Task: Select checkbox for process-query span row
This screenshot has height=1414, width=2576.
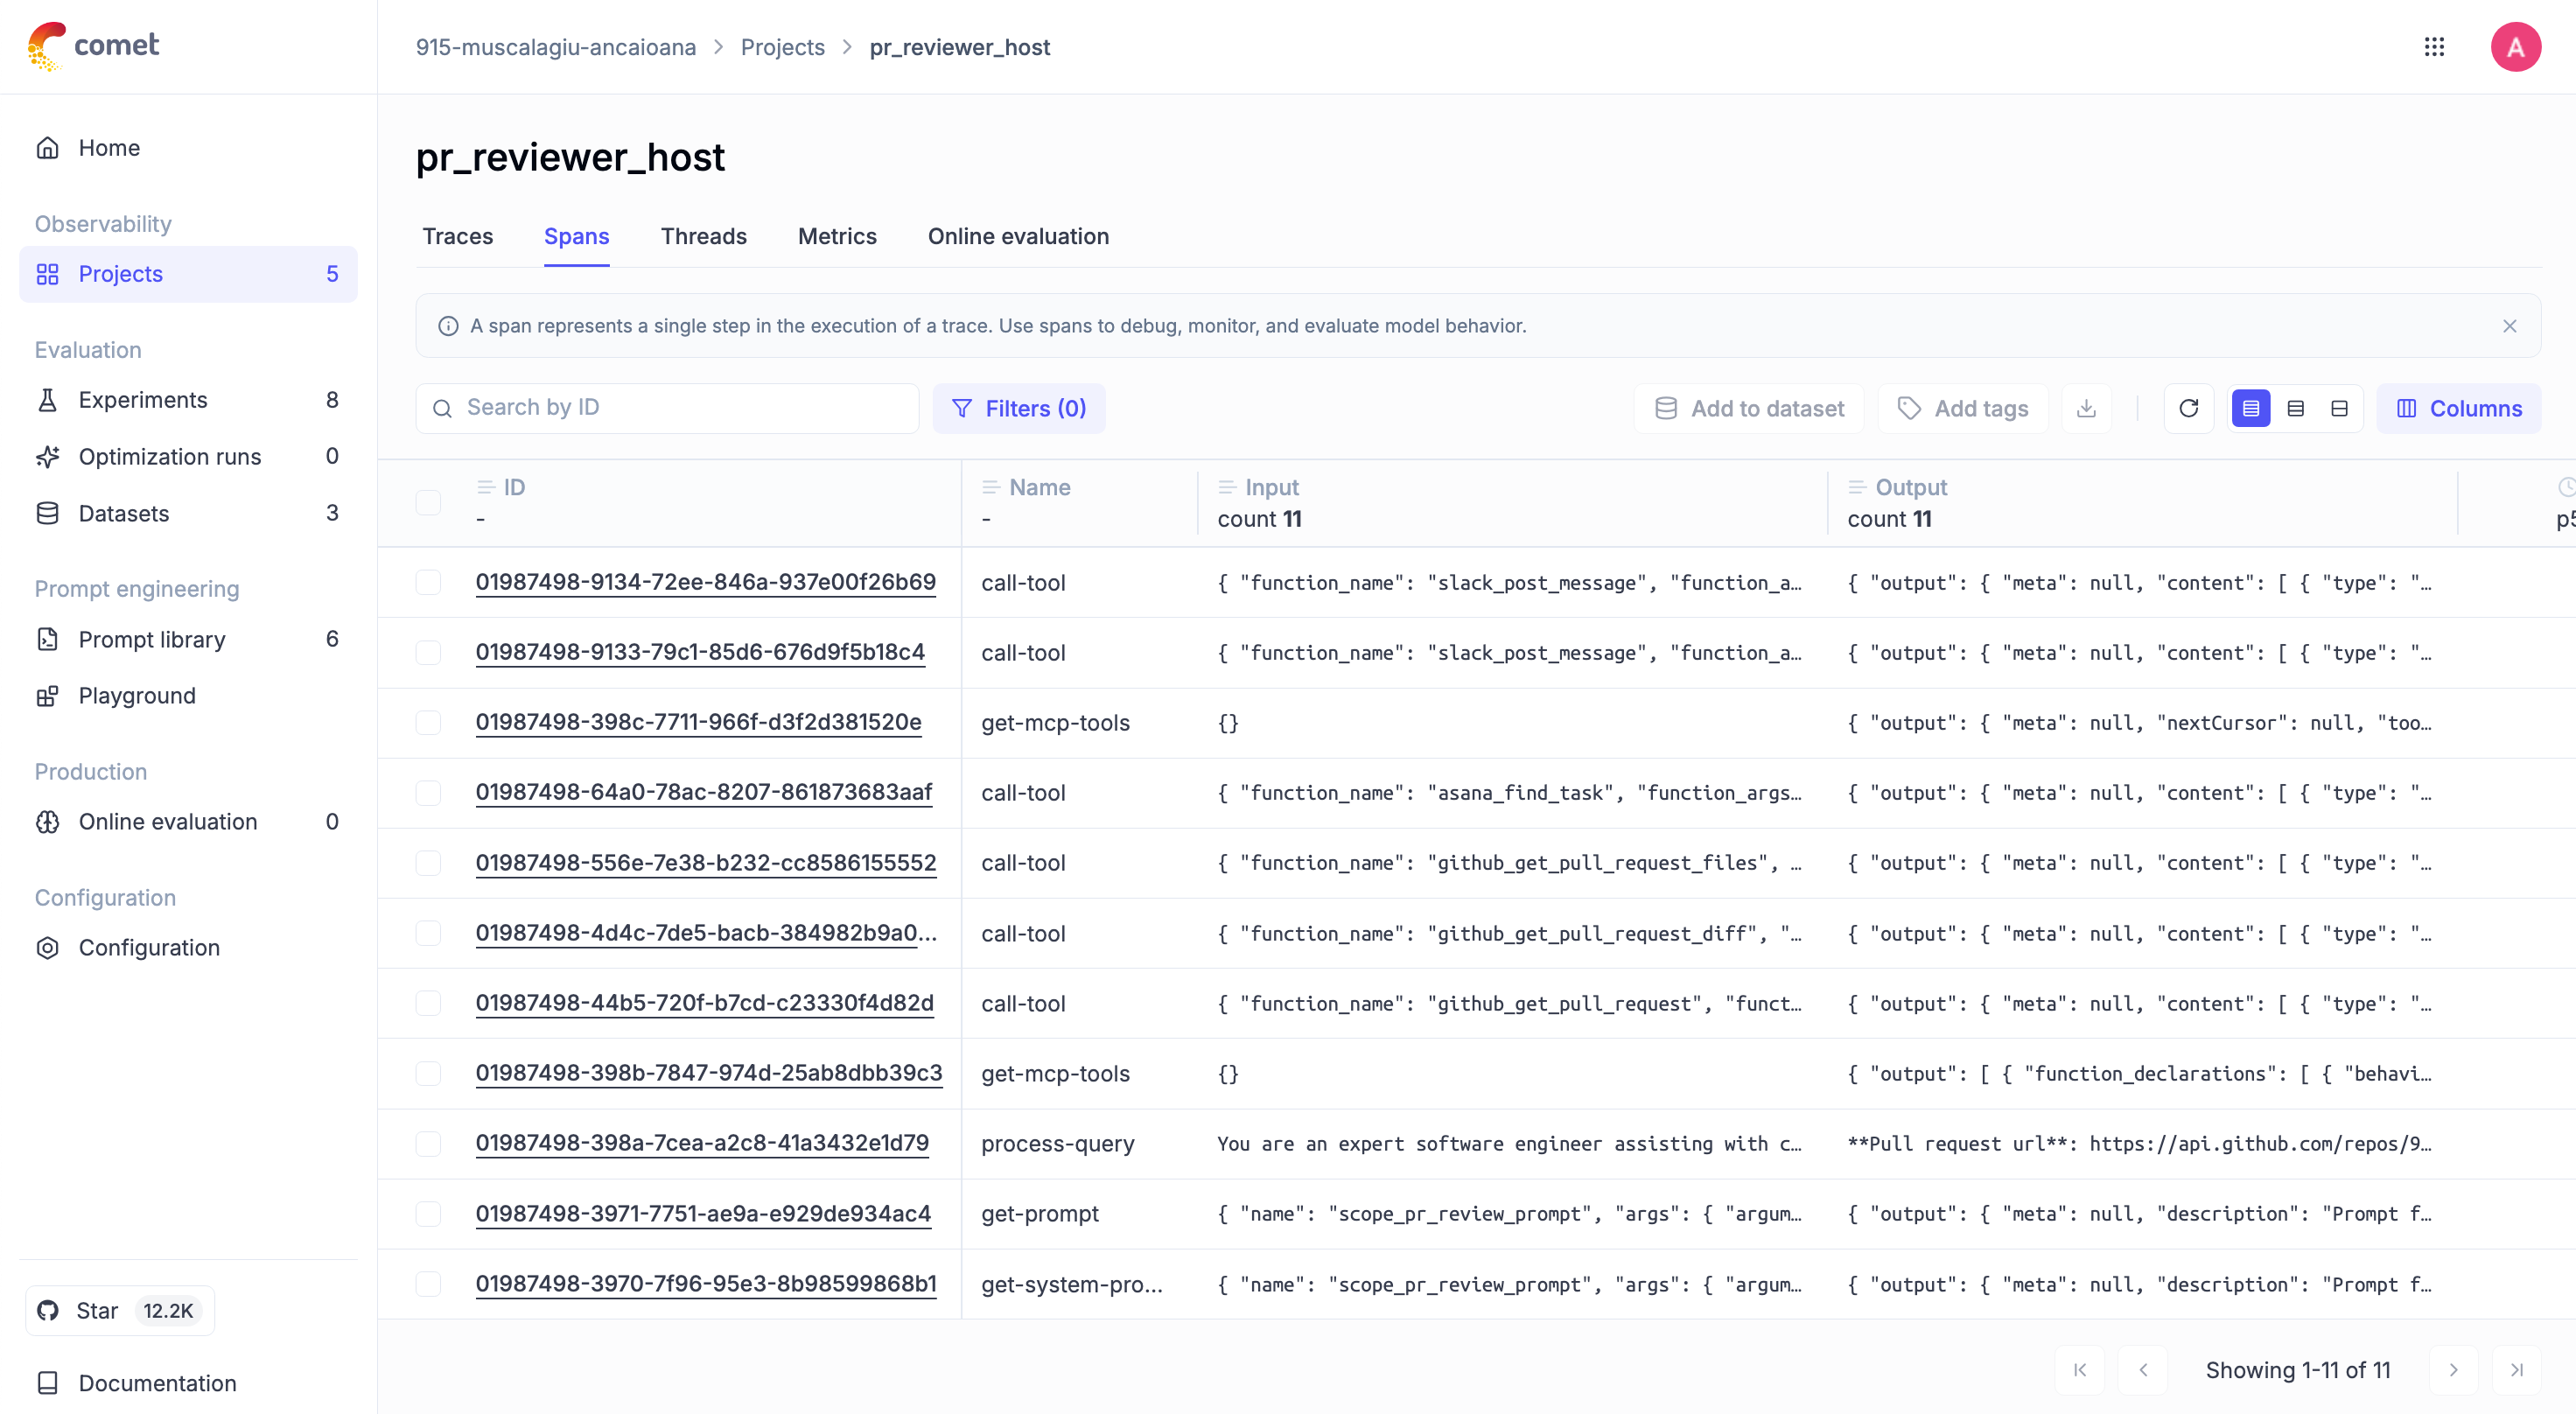Action: 428,1143
